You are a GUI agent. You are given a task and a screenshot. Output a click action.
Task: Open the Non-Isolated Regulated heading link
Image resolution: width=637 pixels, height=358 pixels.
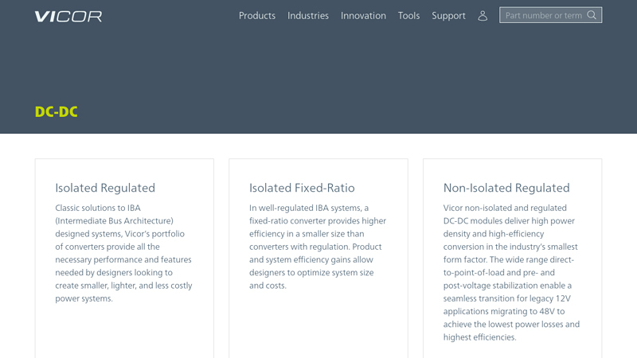point(506,189)
